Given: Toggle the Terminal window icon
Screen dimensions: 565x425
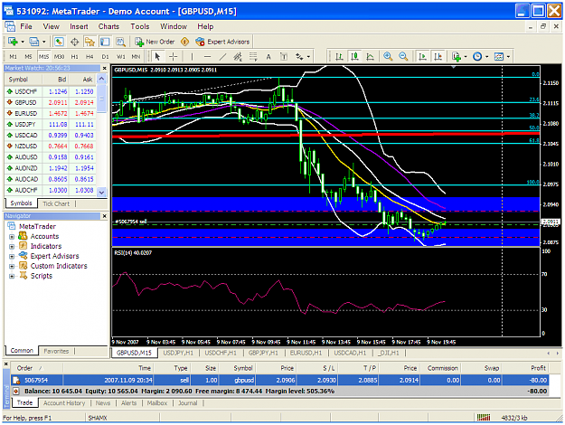Looking at the screenshot, I should 105,42.
